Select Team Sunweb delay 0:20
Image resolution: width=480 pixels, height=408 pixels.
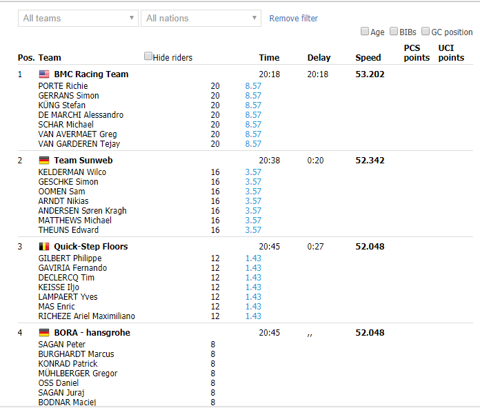pyautogui.click(x=315, y=161)
